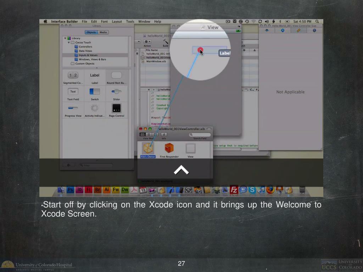Click the Build hammer in Xcode toolbar
The height and width of the screenshot is (272, 363).
[x=165, y=41]
